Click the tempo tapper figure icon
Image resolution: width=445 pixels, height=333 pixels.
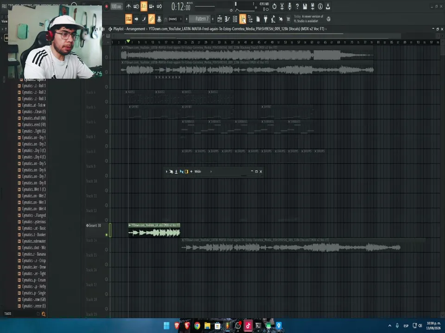click(x=273, y=19)
